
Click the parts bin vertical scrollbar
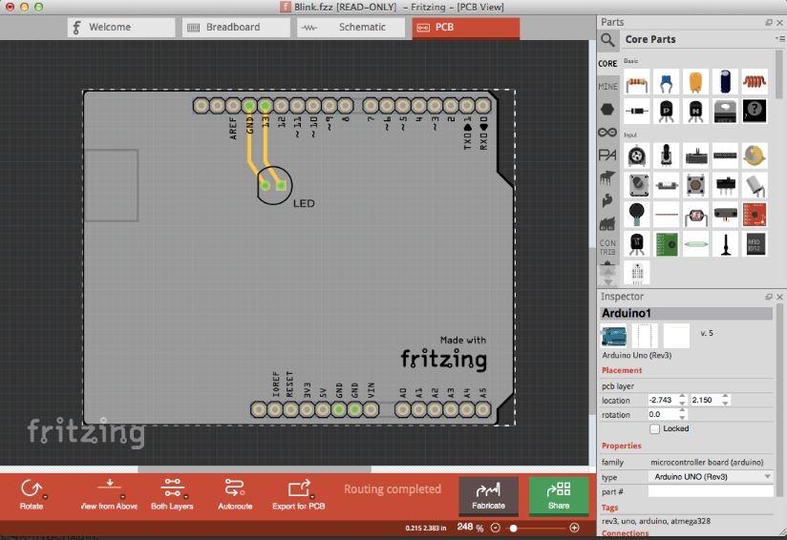coord(779,74)
